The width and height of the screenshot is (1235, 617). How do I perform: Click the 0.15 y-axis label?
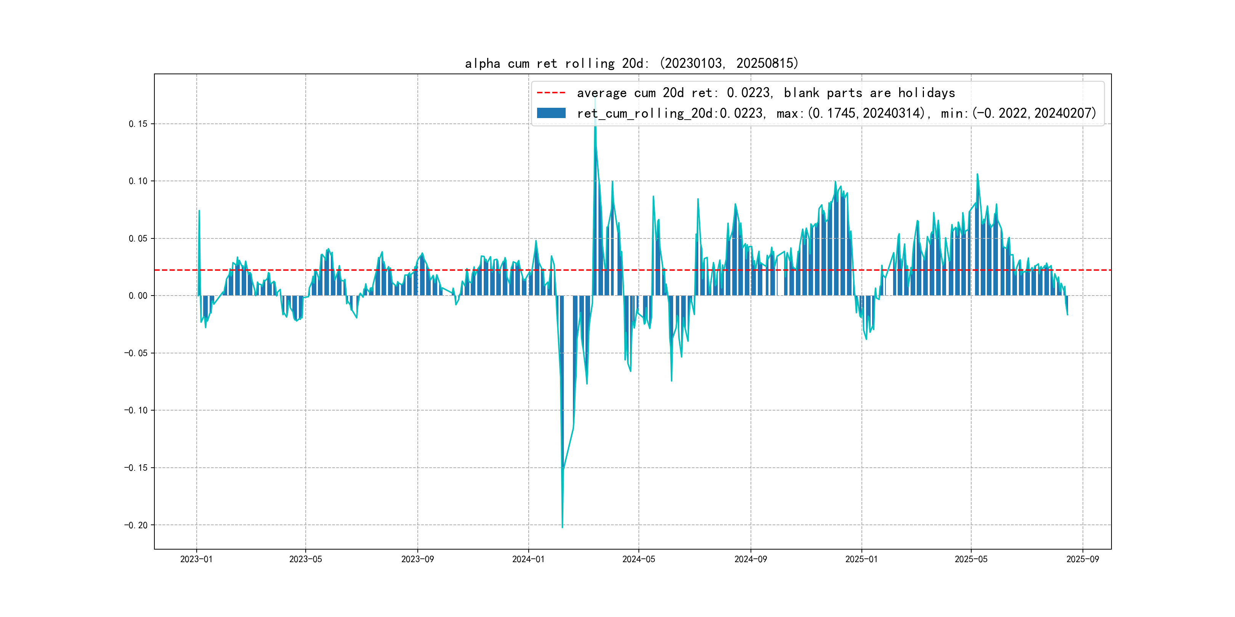pyautogui.click(x=138, y=124)
